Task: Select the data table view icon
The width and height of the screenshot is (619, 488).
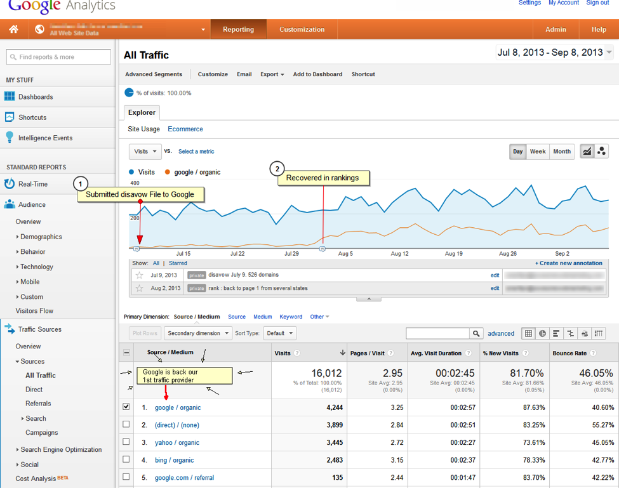Action: tap(529, 333)
